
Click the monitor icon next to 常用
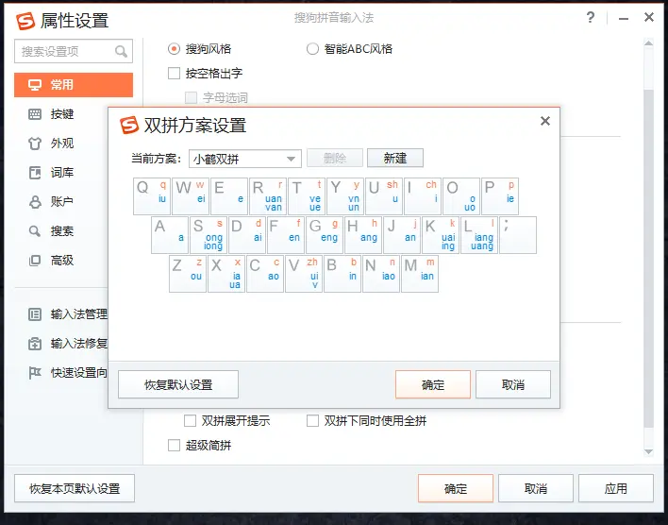click(35, 85)
